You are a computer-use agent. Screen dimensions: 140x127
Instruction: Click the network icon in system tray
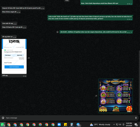[117, 124]
